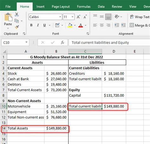
Task: Select the $131,720.00 cell
Action: click(114, 96)
